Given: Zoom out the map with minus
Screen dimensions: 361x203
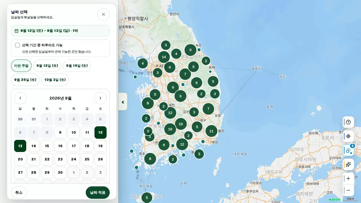Looking at the screenshot, I should 348,190.
